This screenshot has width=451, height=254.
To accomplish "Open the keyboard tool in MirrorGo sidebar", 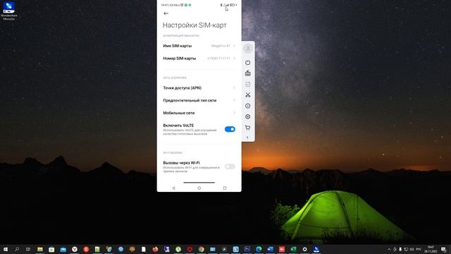I will [247, 73].
